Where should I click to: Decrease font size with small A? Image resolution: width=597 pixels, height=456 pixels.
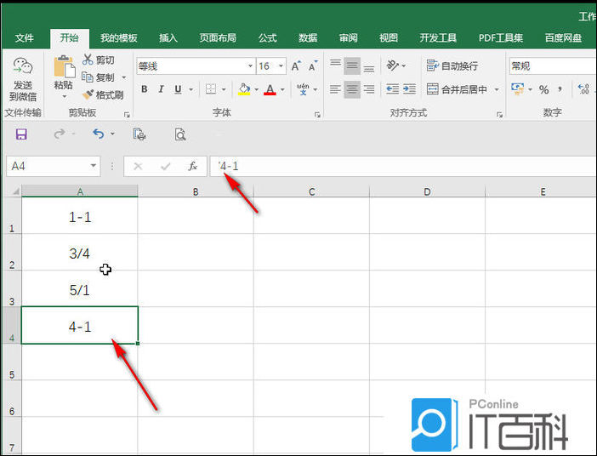coord(313,66)
